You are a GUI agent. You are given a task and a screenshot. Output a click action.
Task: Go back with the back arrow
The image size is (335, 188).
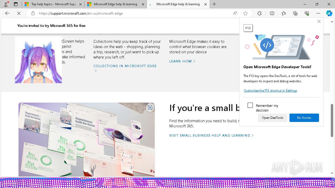[7, 13]
